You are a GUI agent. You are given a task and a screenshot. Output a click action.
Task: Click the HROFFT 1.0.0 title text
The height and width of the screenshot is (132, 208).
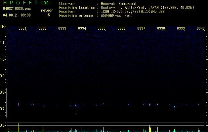[x=26, y=3]
